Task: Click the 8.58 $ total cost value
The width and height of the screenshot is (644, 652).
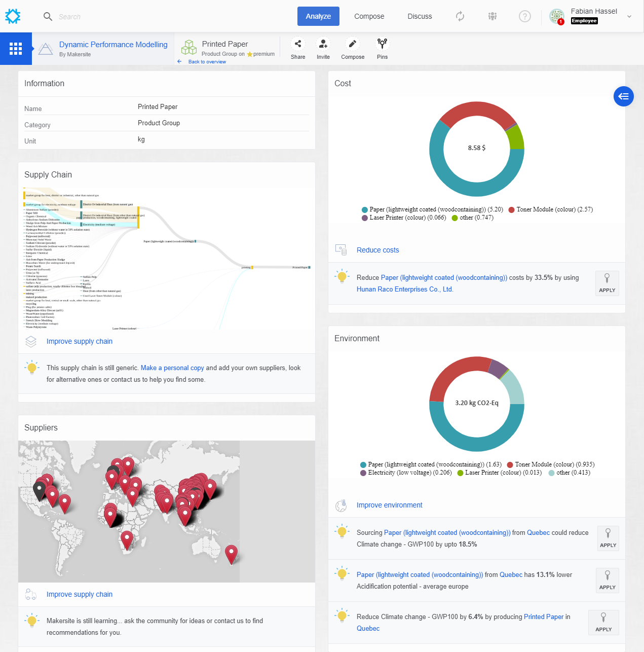Action: 477,148
